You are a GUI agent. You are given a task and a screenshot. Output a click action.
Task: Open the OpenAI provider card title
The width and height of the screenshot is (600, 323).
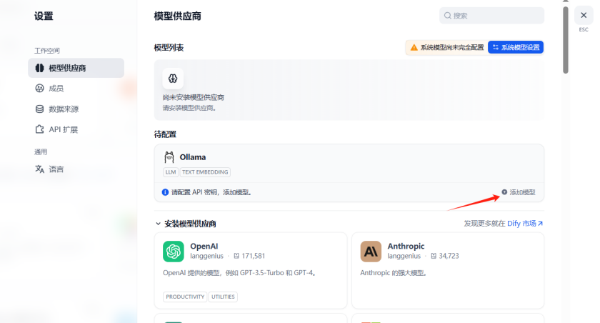coord(204,246)
